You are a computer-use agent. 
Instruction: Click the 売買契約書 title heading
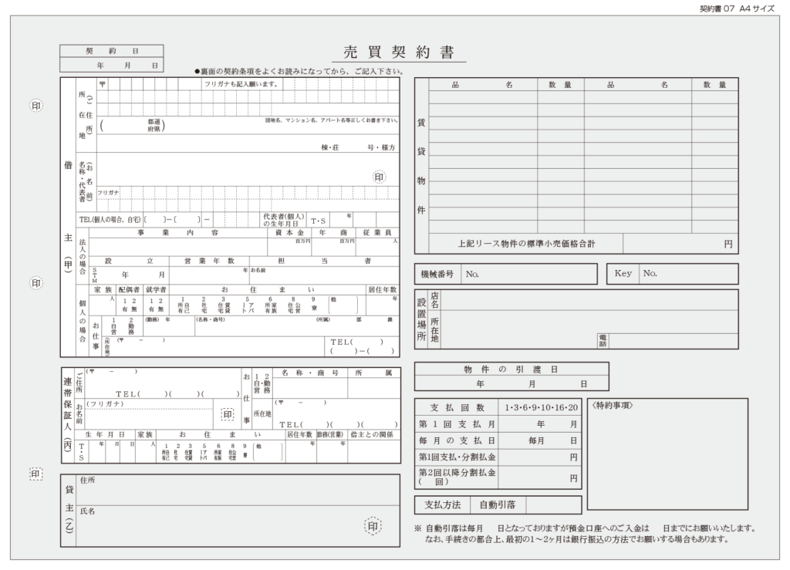click(x=403, y=52)
